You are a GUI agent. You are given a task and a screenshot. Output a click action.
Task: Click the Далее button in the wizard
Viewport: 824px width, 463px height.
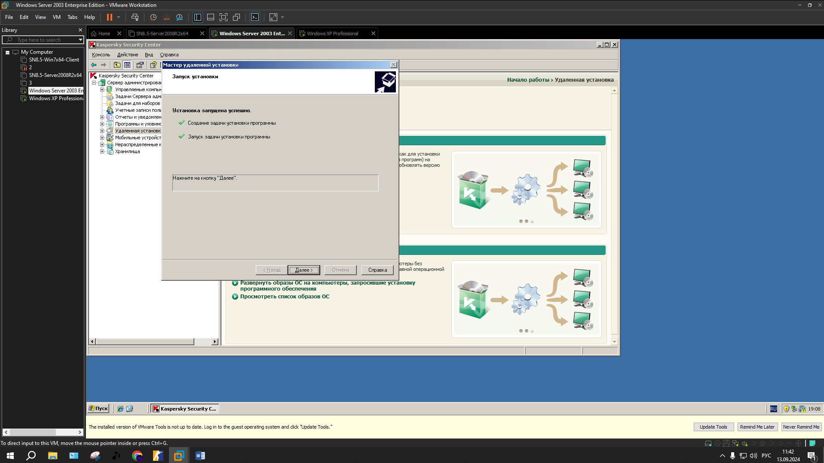point(303,270)
